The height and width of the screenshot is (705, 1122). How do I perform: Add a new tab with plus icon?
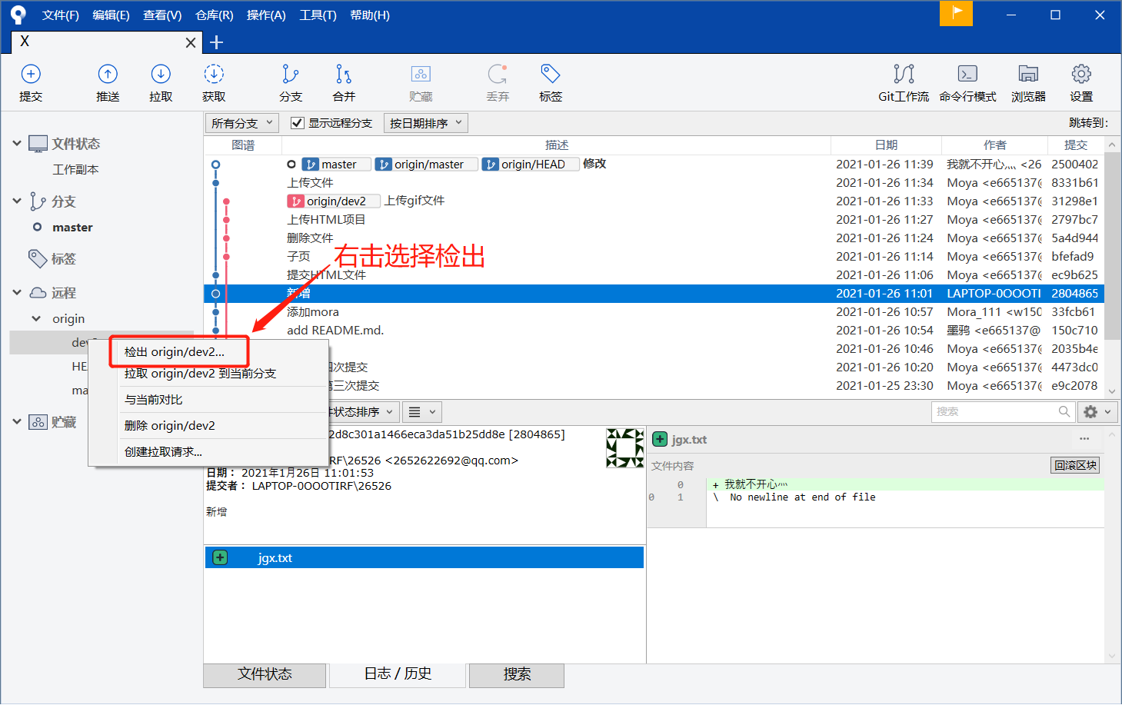click(x=216, y=42)
